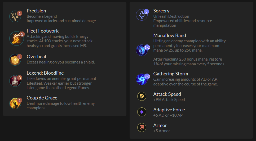Click the Precision title text
Viewport: 256px width, 141px height.
click(x=36, y=11)
